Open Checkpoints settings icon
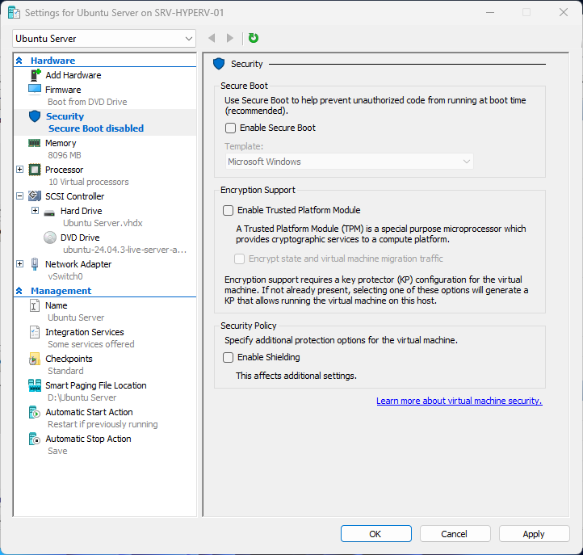Screen dimensions: 583x555 (x=35, y=359)
